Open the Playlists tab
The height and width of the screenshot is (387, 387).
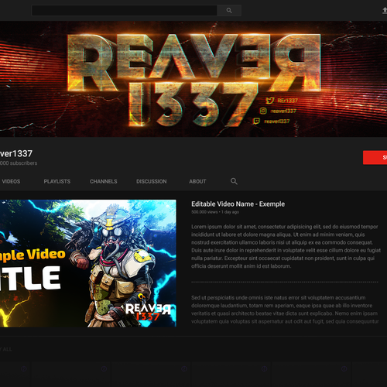point(57,181)
